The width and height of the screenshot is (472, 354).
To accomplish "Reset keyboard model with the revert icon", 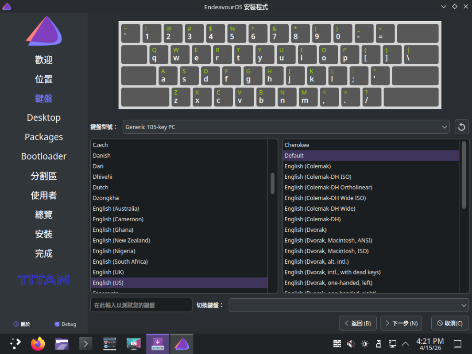I will pyautogui.click(x=461, y=127).
